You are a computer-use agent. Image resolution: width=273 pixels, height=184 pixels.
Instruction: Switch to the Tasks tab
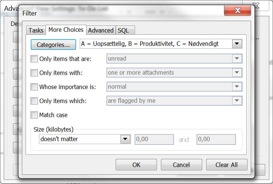(36, 30)
